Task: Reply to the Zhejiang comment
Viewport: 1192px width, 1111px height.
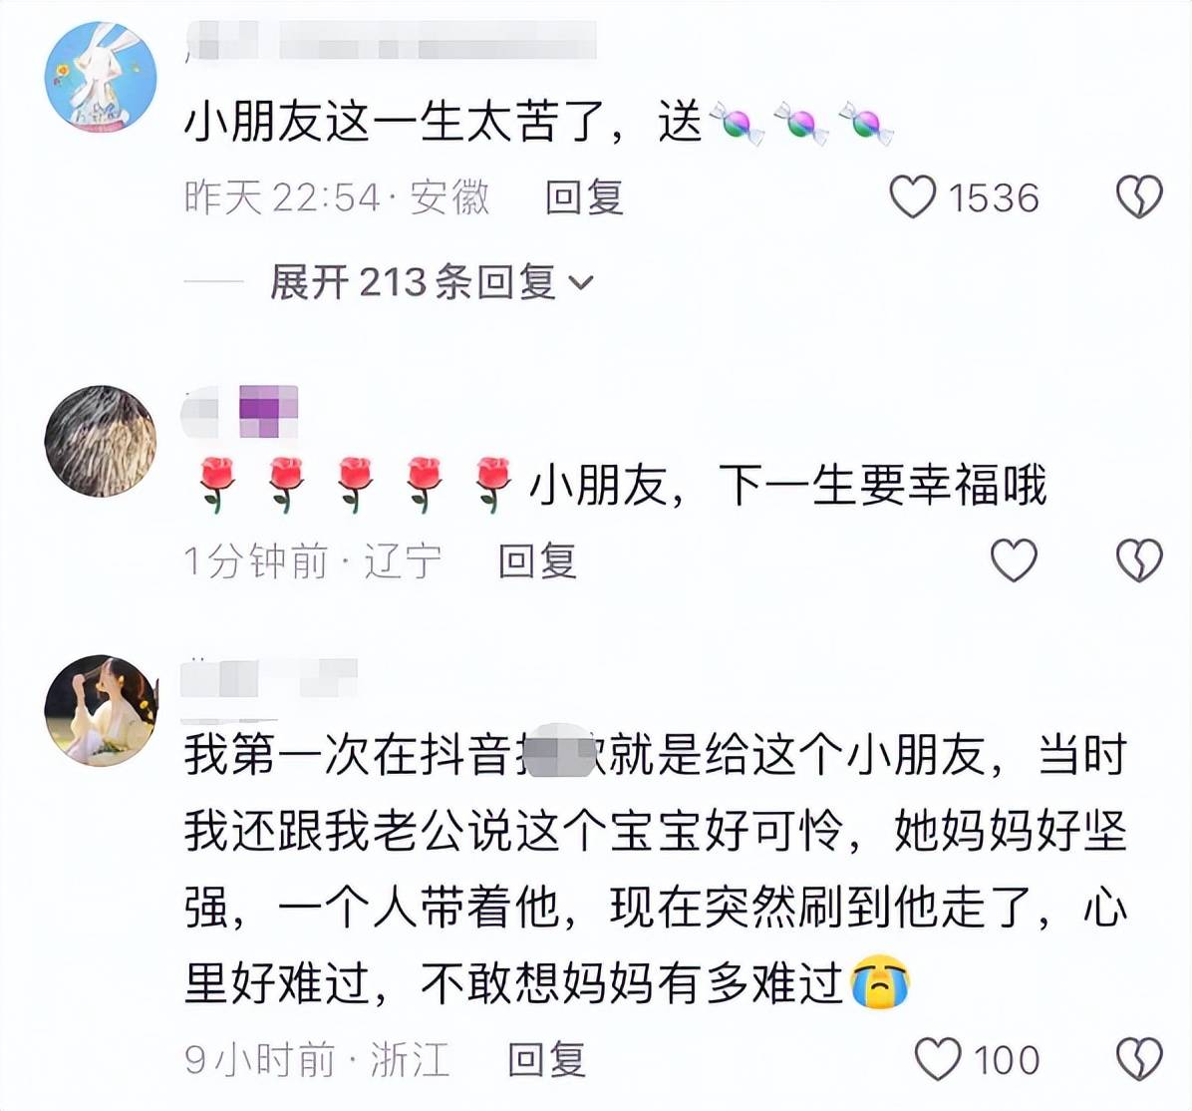Action: (546, 1059)
